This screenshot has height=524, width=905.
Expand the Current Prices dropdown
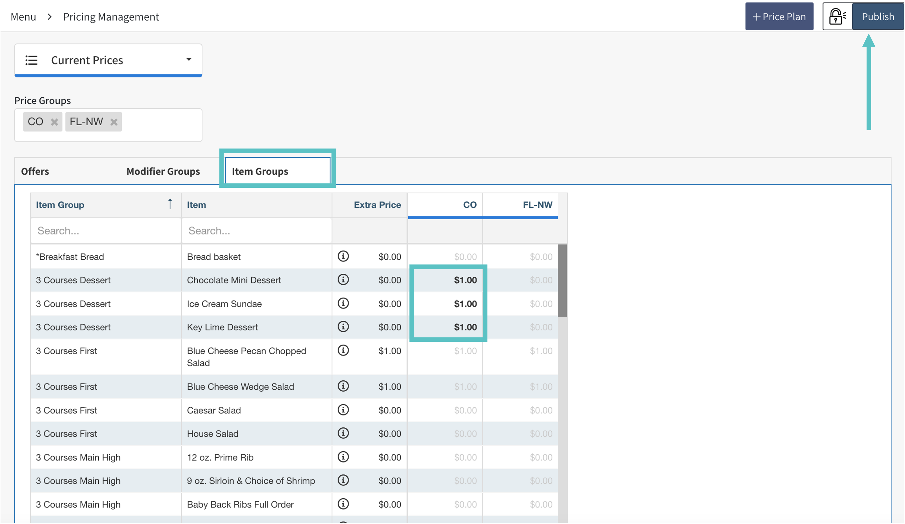tap(188, 60)
